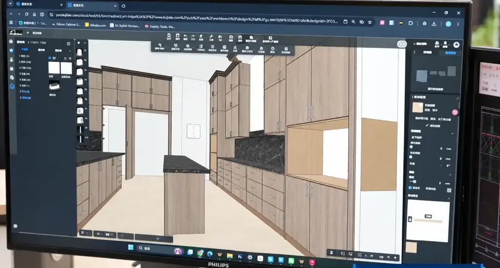This screenshot has width=500, height=268.
Task: Open a new browser tab
Action: tap(124, 6)
